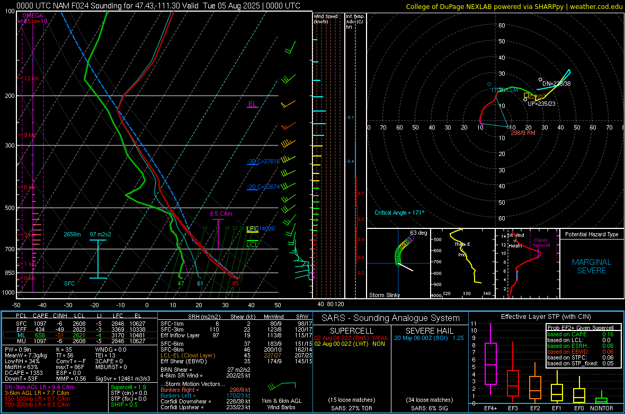Click the Corfidi Downshear = 228/38 kt line
Viewport: 625px width, 414px height.
pyautogui.click(x=206, y=401)
